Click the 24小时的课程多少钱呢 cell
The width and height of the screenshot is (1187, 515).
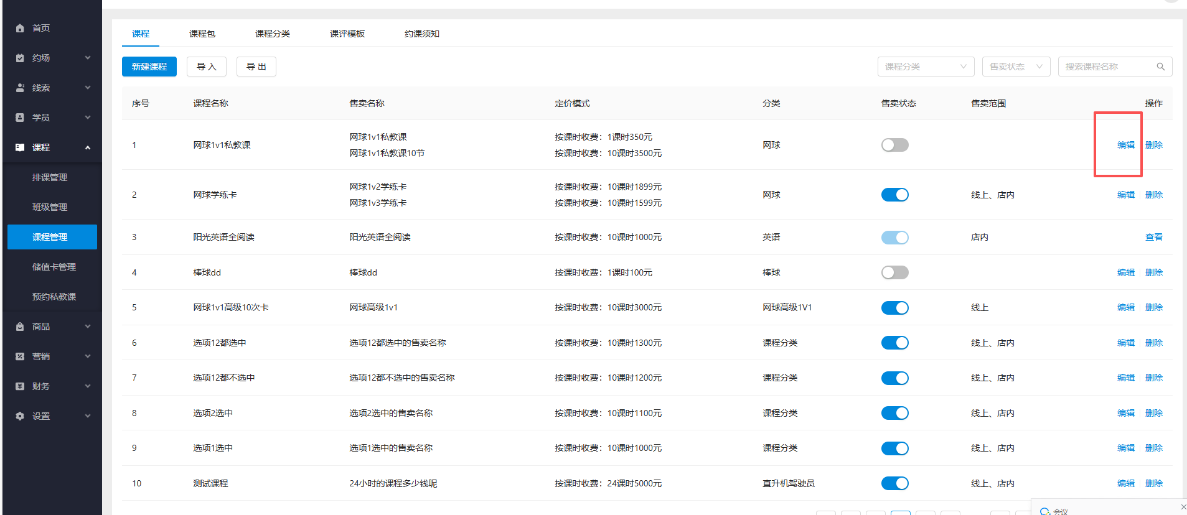coord(393,483)
